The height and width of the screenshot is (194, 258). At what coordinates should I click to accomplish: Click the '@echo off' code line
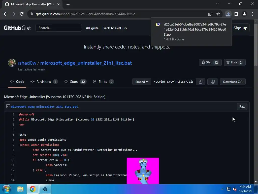coord(27,114)
